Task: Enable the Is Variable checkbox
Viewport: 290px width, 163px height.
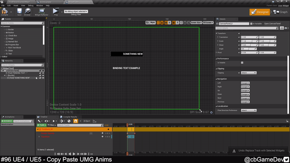Action: pos(251,24)
